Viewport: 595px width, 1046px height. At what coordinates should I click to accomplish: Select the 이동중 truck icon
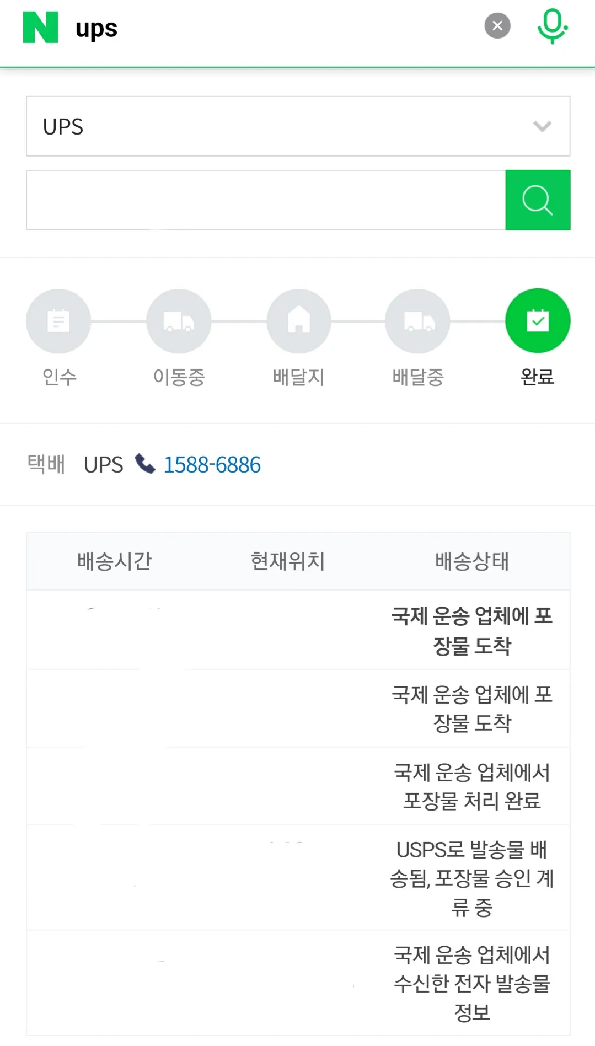178,320
